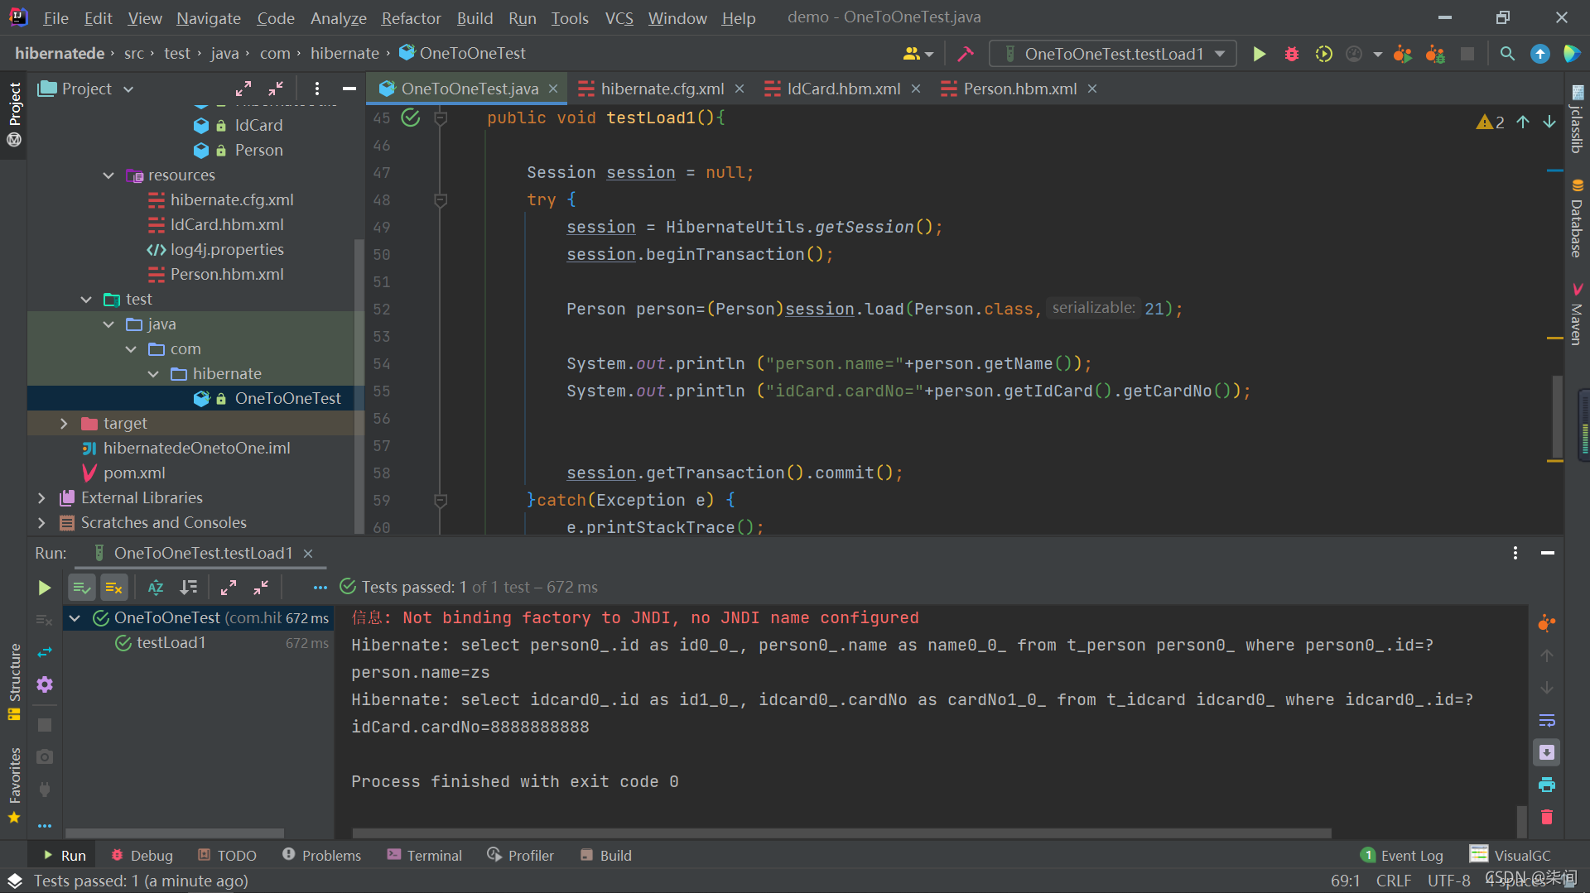Switch to the Person.hbm.xml tab
The height and width of the screenshot is (893, 1590).
pos(1019,89)
